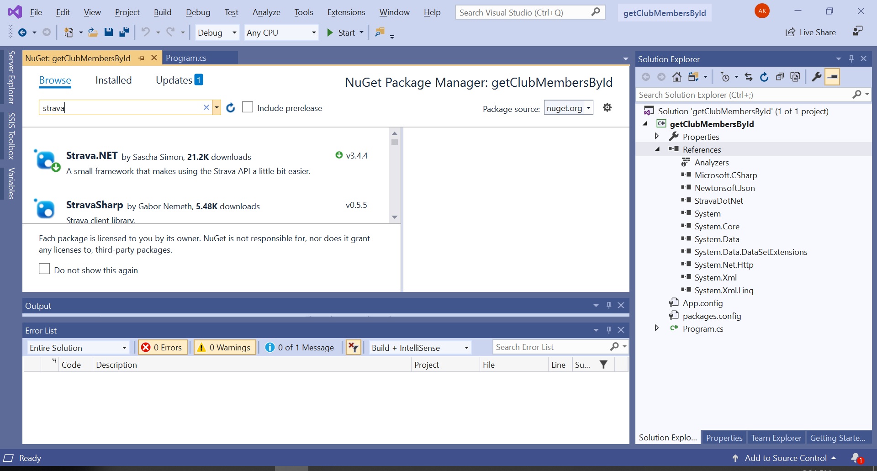The image size is (877, 471).
Task: Click the filter funnel in Error List header
Action: click(x=603, y=365)
